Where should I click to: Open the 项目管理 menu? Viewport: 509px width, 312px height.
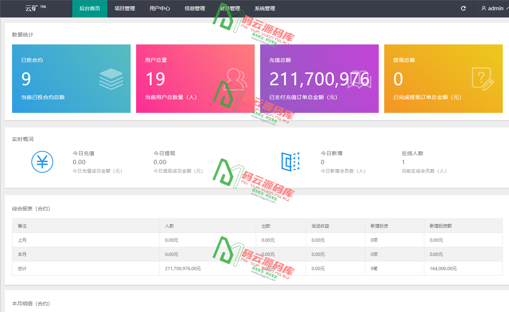click(125, 8)
